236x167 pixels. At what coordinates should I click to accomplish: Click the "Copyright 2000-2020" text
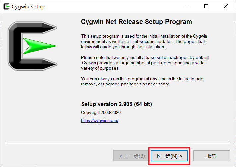(101, 112)
